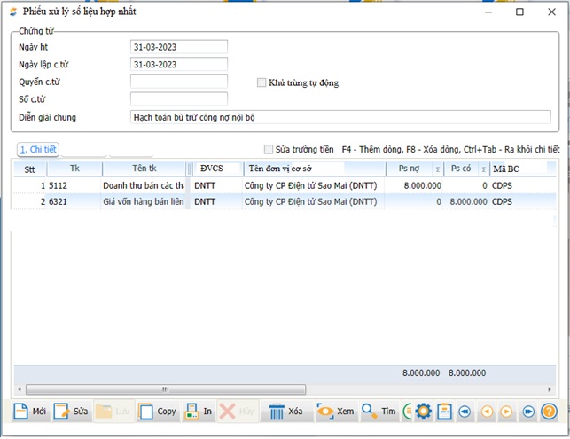Open the settings gear icon in toolbar
570x439 pixels.
point(423,412)
